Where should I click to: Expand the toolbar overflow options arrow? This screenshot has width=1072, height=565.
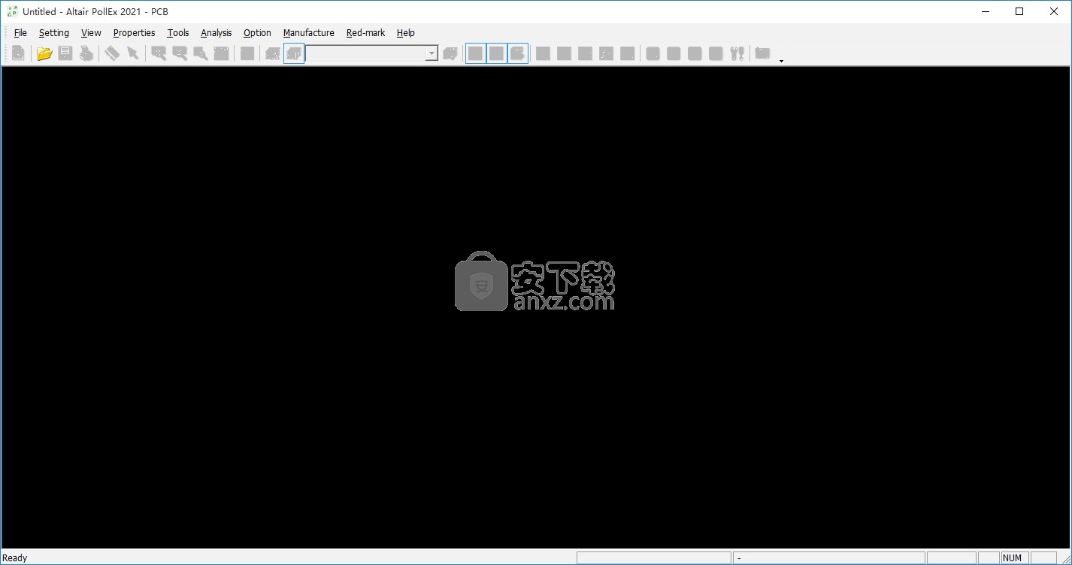coord(781,60)
